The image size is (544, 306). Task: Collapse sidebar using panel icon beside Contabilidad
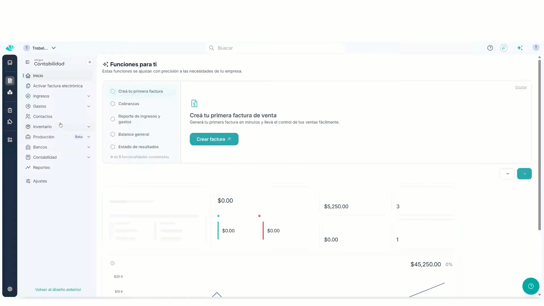pos(27,62)
